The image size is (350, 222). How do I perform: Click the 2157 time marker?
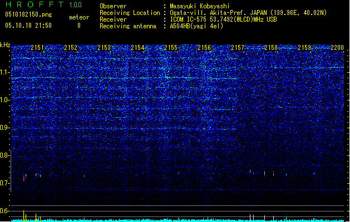(238, 48)
